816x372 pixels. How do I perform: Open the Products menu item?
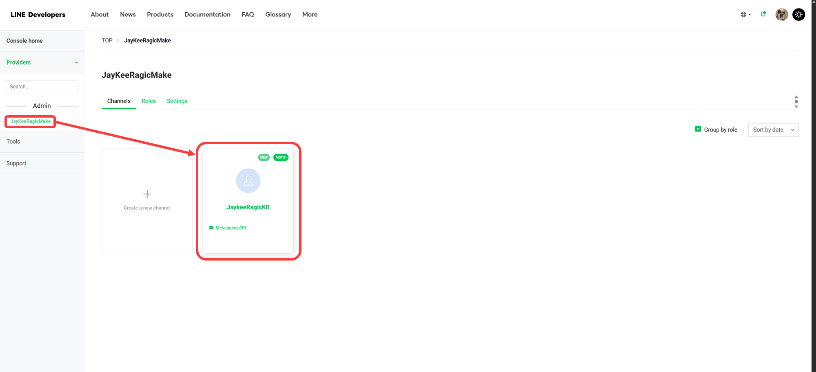click(x=160, y=14)
